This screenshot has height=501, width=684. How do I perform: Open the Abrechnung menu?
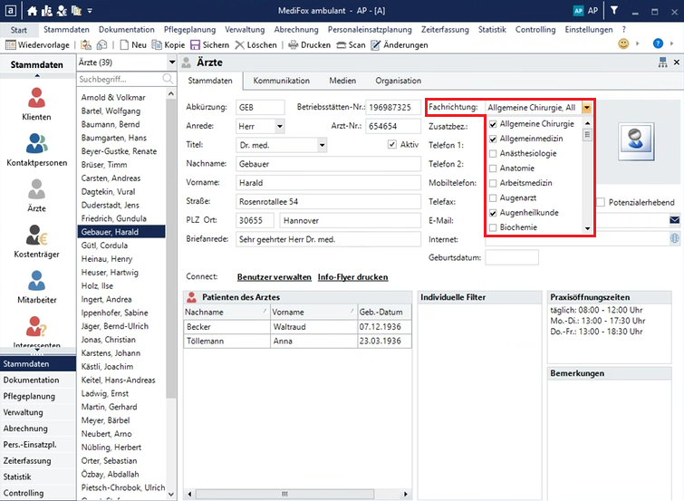[x=296, y=30]
